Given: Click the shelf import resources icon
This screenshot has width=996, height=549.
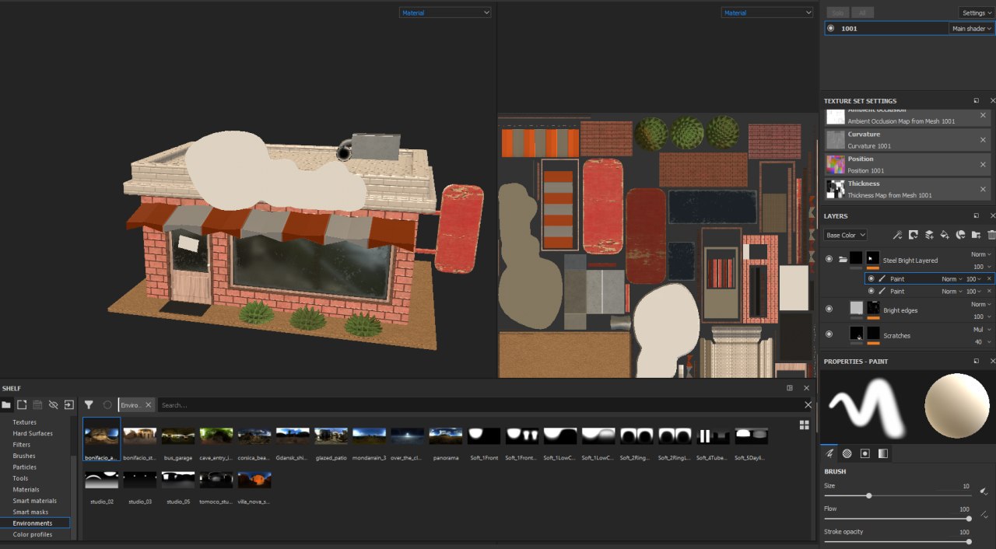Looking at the screenshot, I should pos(68,405).
